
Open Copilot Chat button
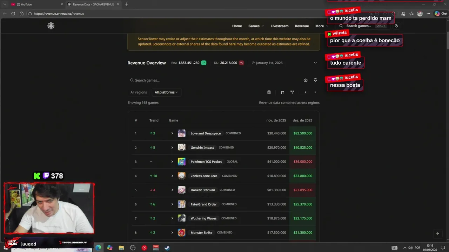click(x=441, y=14)
